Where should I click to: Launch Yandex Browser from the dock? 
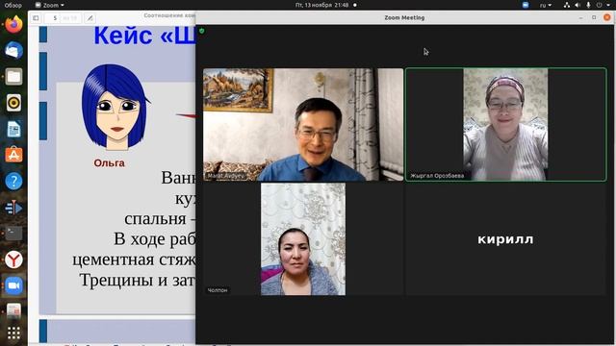coord(13,259)
